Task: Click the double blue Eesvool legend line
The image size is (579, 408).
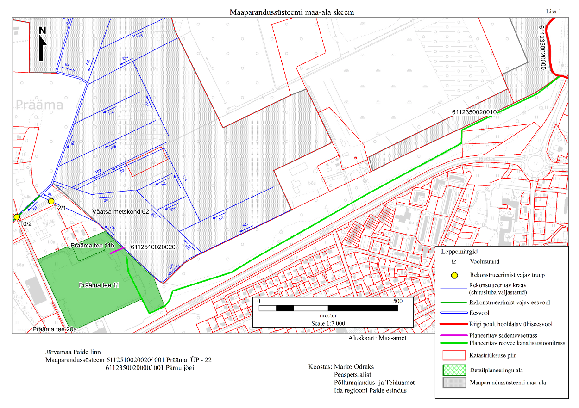Action: (453, 313)
